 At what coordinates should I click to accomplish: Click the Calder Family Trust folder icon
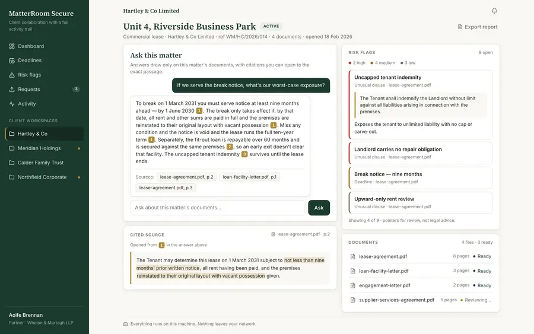(x=12, y=163)
